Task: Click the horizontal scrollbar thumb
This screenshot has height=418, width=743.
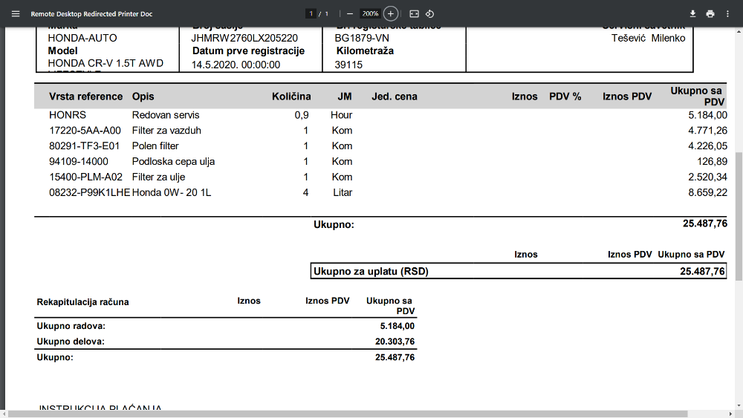Action: coord(348,414)
